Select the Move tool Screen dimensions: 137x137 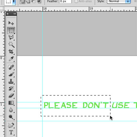(11, 23)
